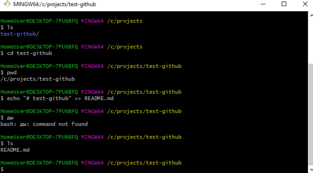The width and height of the screenshot is (313, 173).
Task: Click the 'pwd' command text
Action: (12, 73)
